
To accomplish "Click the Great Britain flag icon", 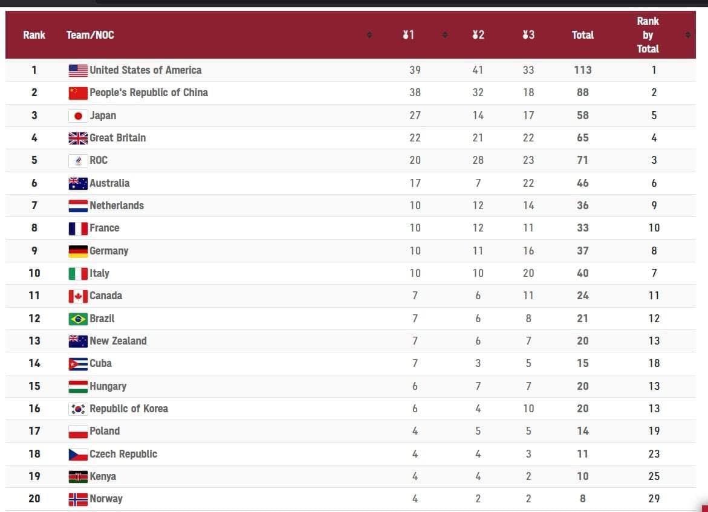I will 78,138.
